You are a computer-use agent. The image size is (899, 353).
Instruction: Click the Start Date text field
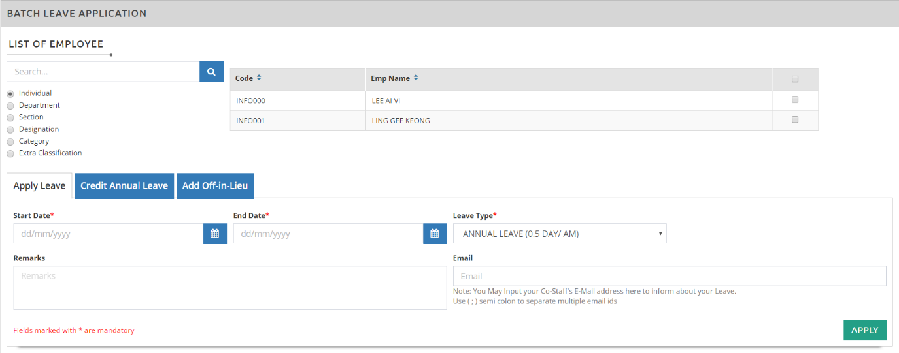[x=108, y=234]
